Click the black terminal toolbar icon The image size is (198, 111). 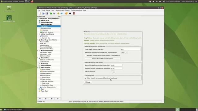point(70,14)
